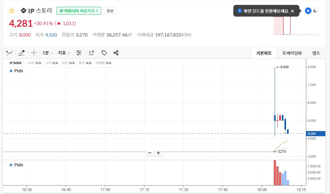This screenshot has height=194, width=330.
Task: Click the 8,000 high marker on chart
Action: pos(282,67)
